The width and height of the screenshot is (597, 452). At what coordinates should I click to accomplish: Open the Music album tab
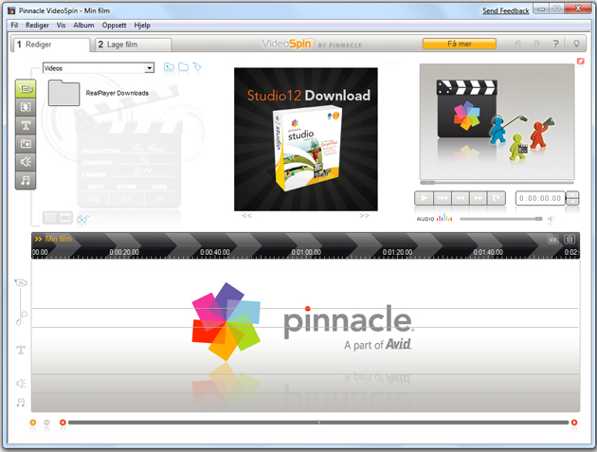pyautogui.click(x=26, y=180)
